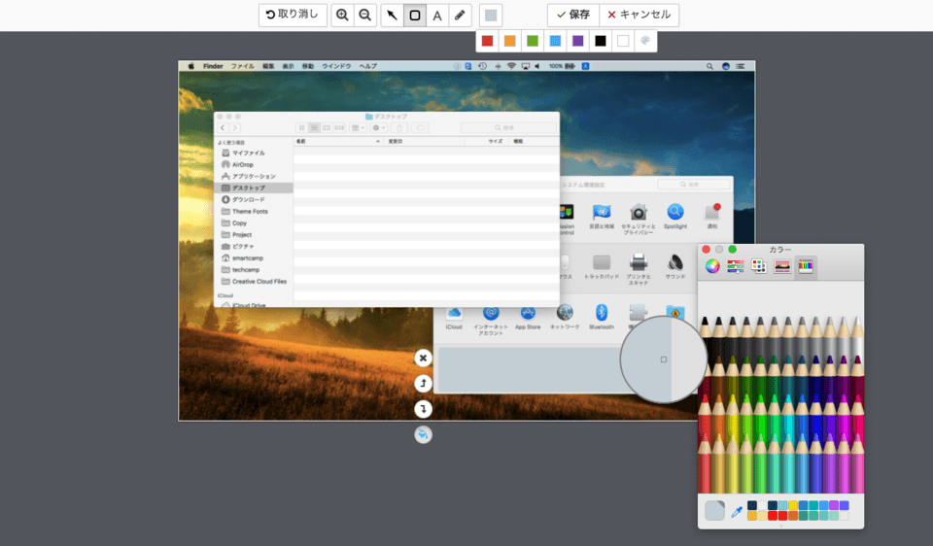Zoom in with the magnifier plus icon

point(342,15)
